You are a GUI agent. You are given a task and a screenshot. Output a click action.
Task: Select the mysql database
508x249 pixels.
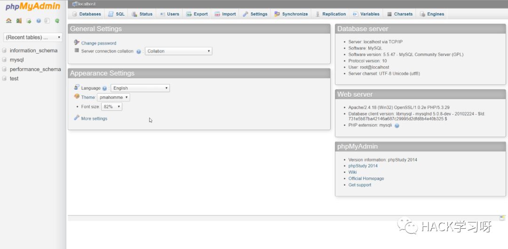point(16,60)
